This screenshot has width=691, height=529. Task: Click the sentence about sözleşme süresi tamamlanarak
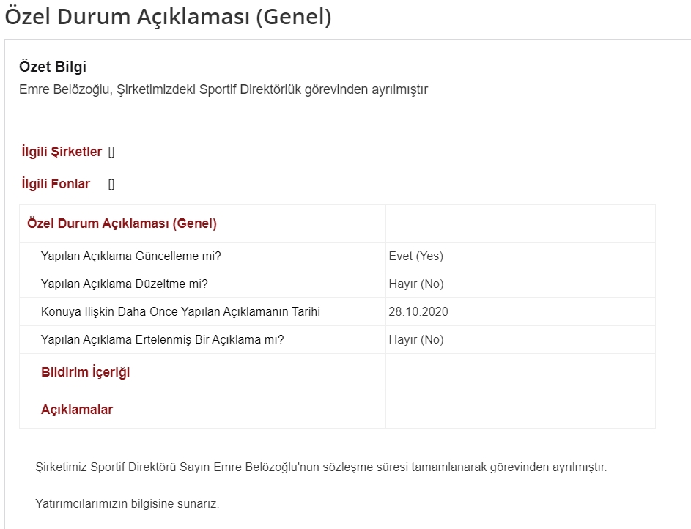(321, 467)
